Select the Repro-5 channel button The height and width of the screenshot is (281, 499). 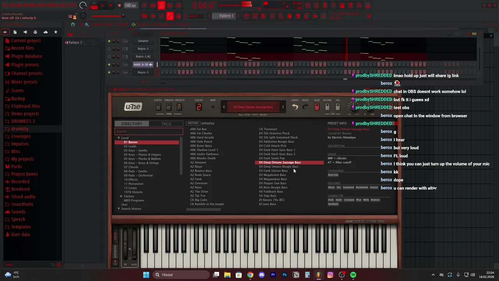point(143,72)
